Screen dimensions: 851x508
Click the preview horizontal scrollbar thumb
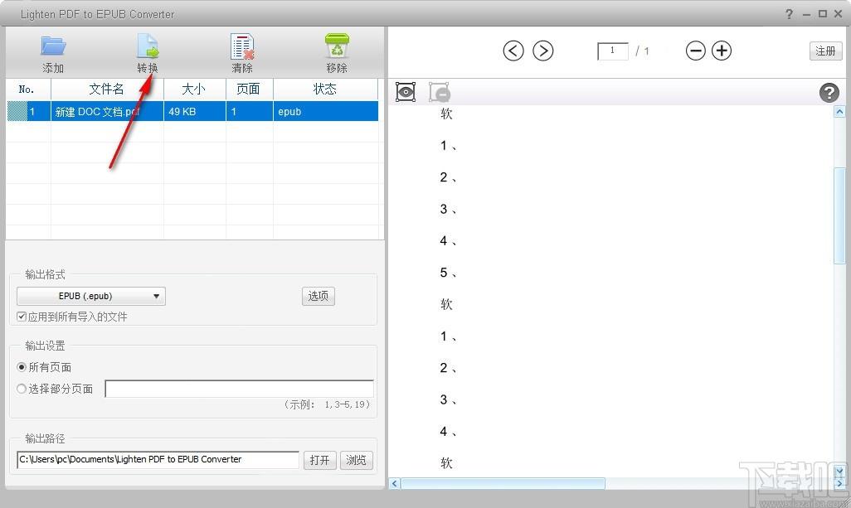pyautogui.click(x=503, y=483)
